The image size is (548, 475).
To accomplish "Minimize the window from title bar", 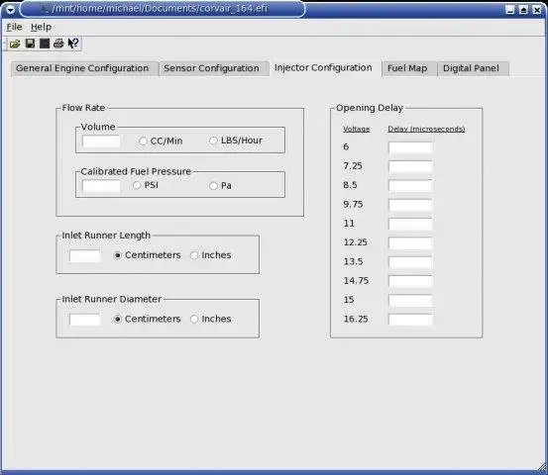I will pos(510,10).
